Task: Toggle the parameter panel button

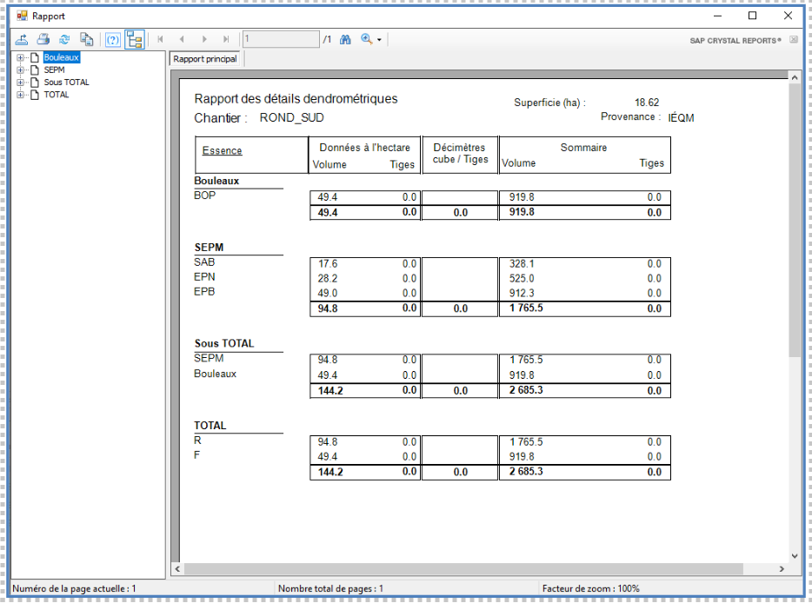Action: pyautogui.click(x=112, y=39)
